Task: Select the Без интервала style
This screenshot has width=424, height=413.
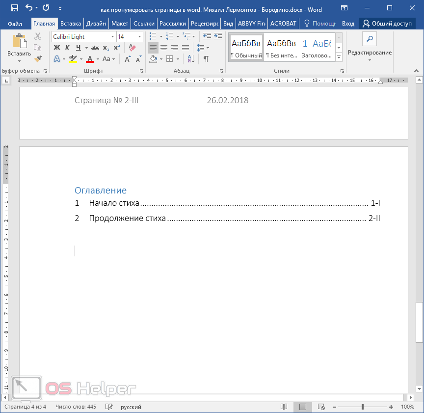Action: pyautogui.click(x=282, y=48)
